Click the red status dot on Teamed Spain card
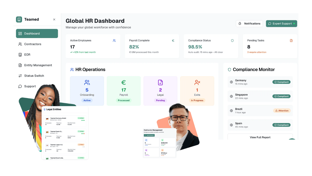 coord(84,133)
